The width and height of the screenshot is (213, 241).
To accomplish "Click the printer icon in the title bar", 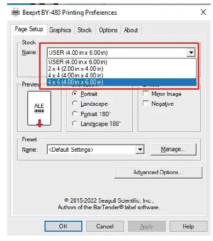I will [15, 13].
